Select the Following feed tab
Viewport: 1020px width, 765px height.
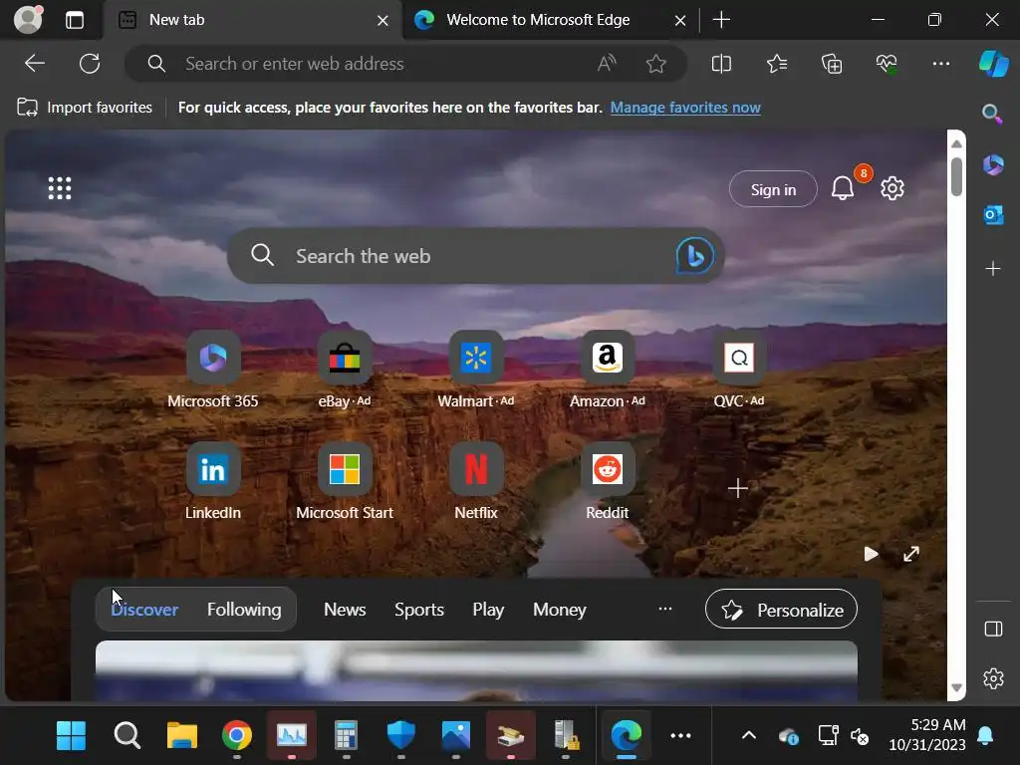(x=244, y=610)
